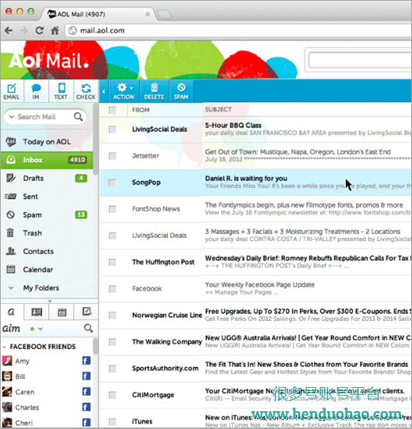412x429 pixels.
Task: Sort messages by the SUBJECT column
Action: click(x=218, y=110)
